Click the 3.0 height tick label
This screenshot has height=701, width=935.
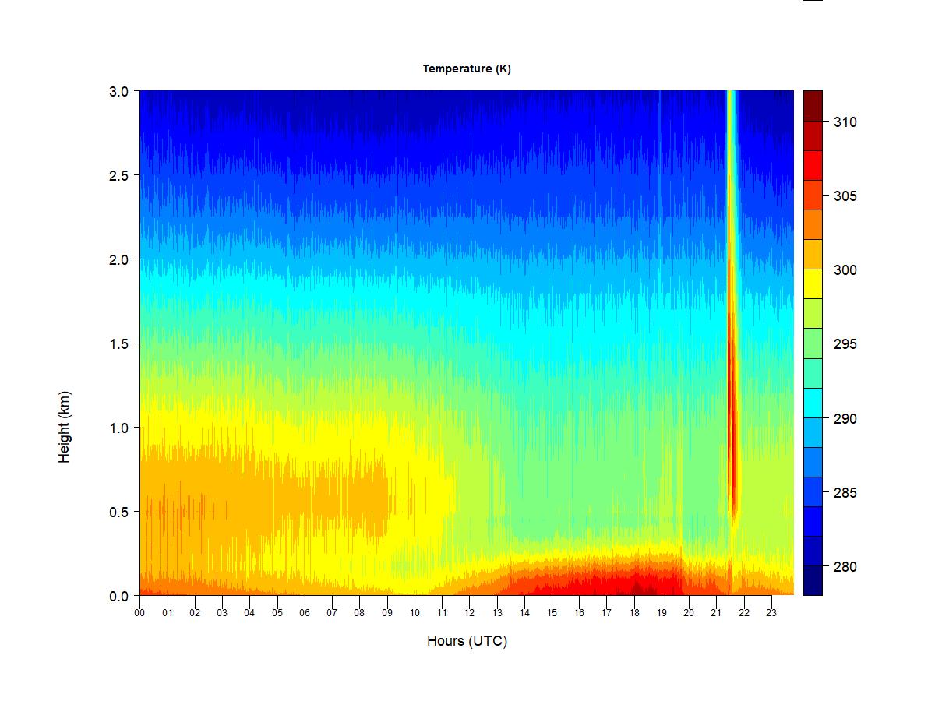(118, 91)
